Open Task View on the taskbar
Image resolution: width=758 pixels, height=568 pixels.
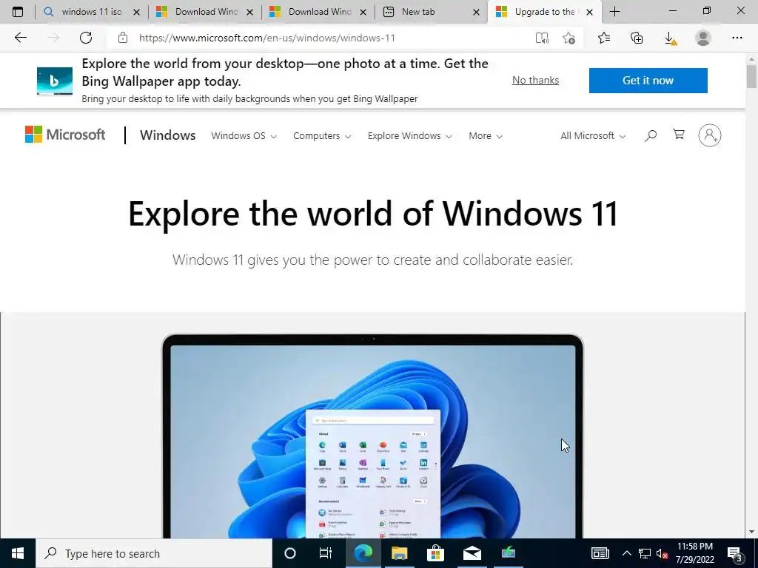[x=326, y=553]
